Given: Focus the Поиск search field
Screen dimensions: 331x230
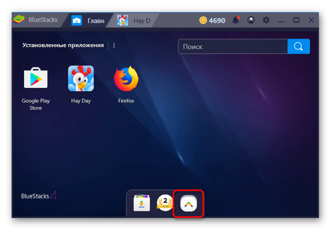Looking at the screenshot, I should (233, 46).
